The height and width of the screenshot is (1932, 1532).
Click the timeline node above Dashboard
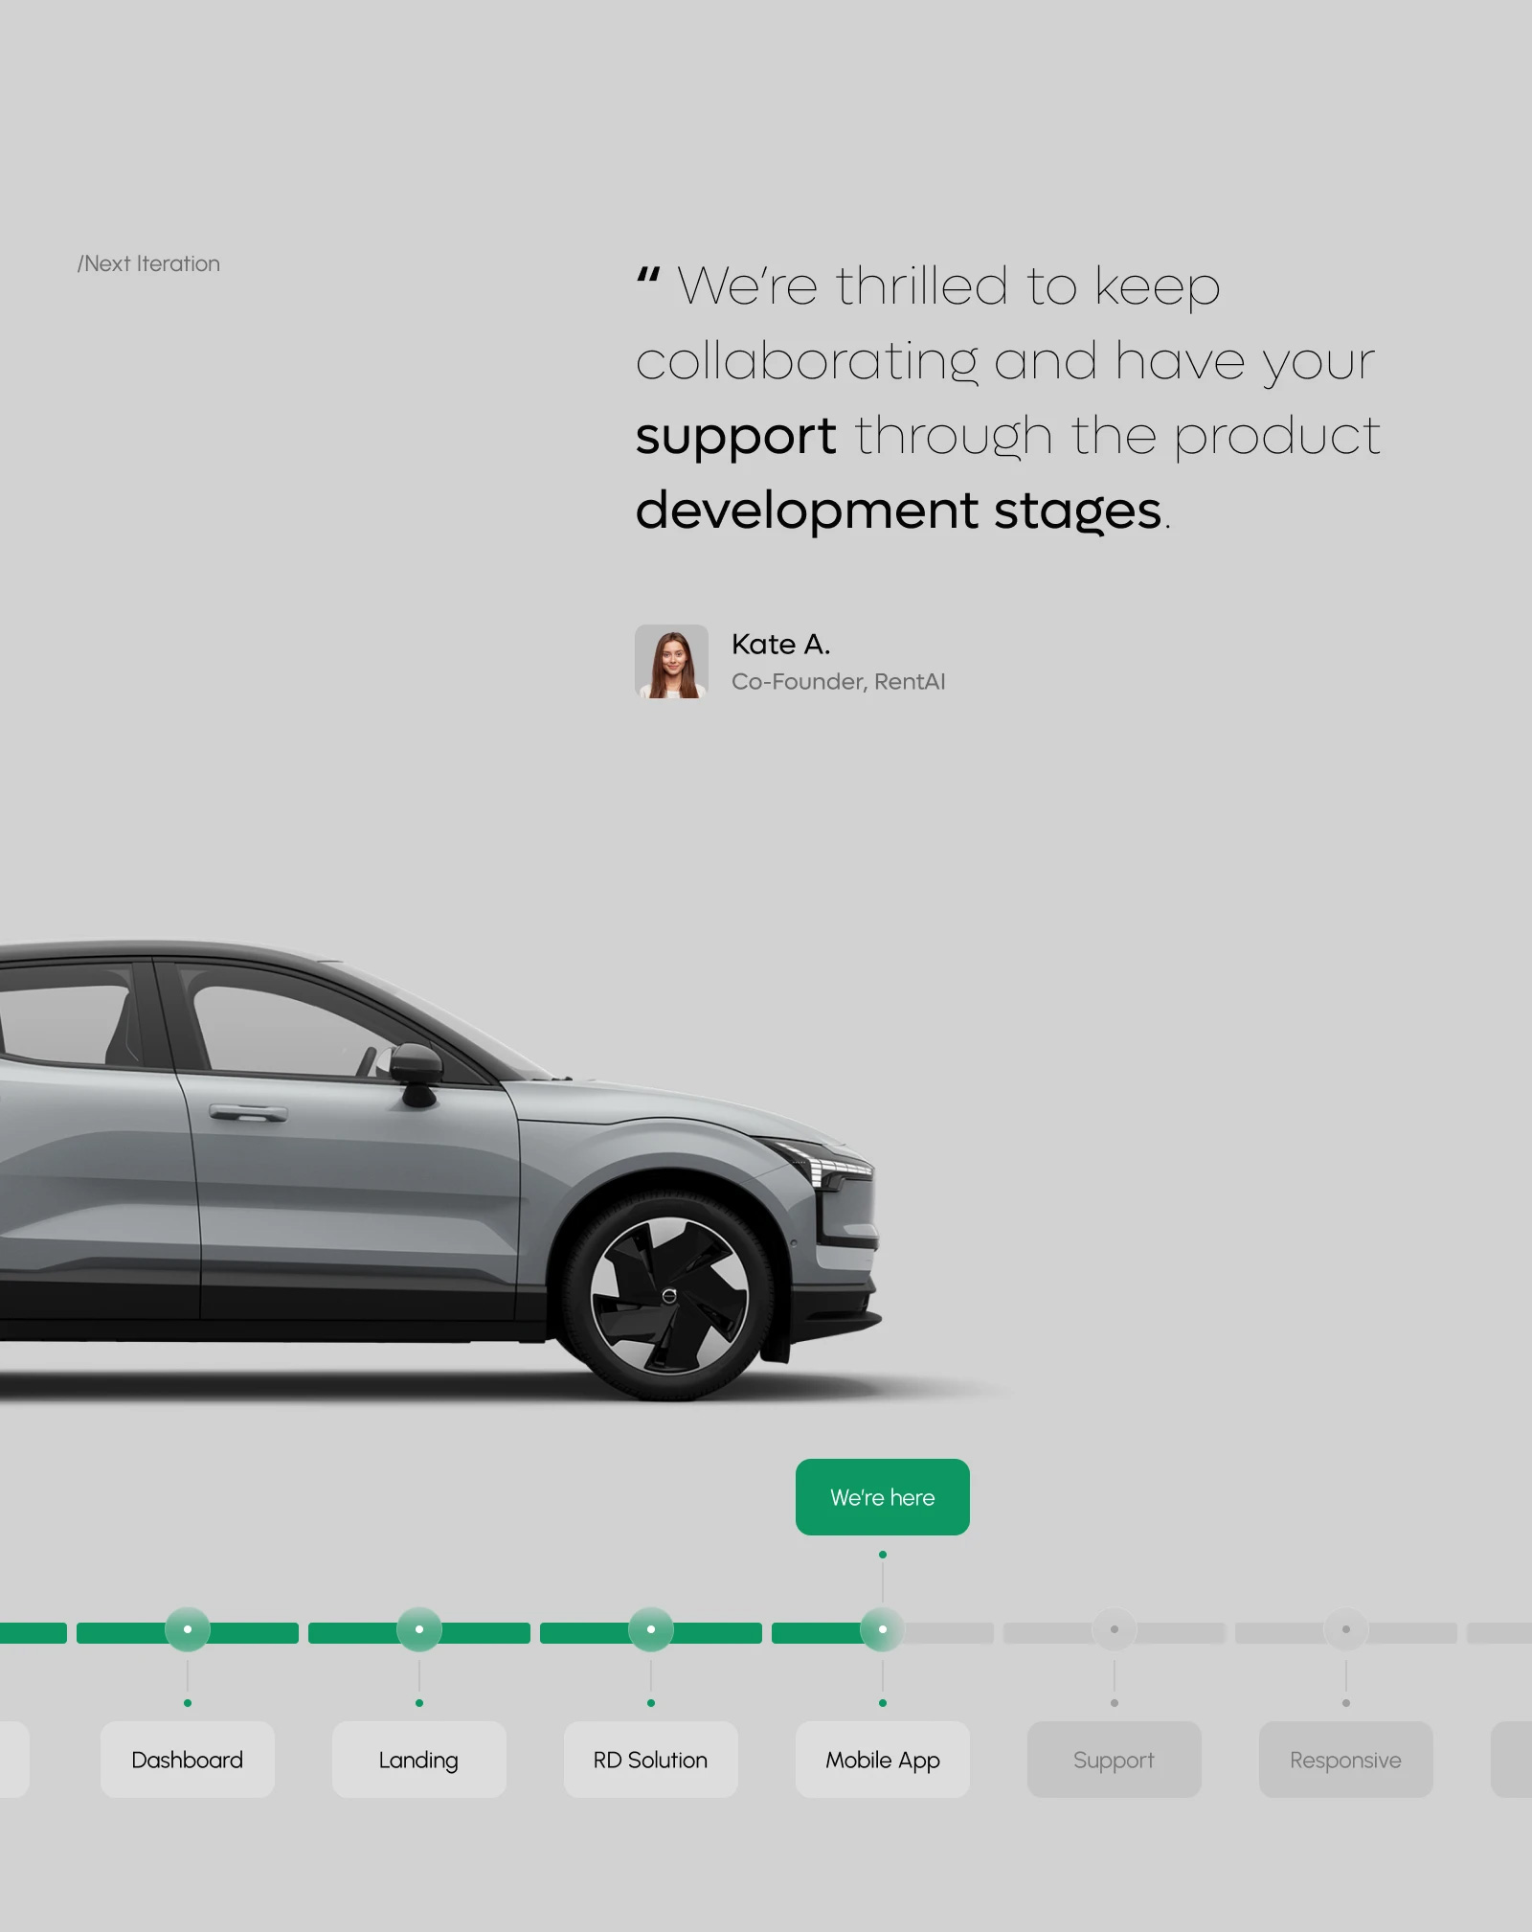[x=188, y=1629]
